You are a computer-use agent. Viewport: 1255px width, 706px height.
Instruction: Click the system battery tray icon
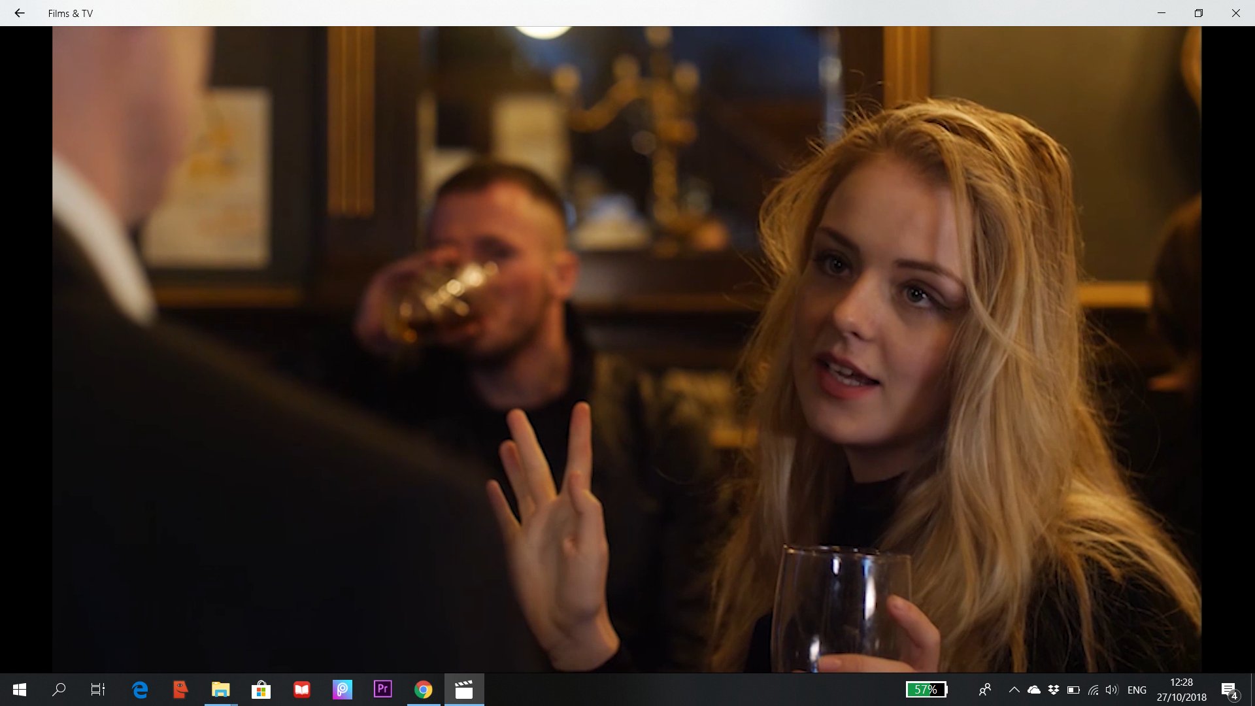[1073, 690]
